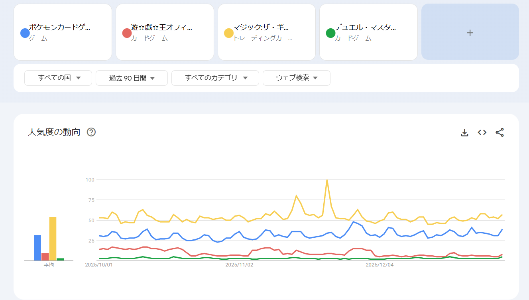Share the 人気度の動向 chart
529x300 pixels.
coord(500,132)
